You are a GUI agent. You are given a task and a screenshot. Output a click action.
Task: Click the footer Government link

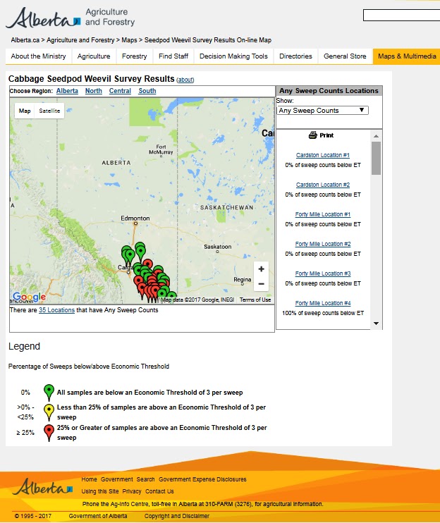(x=117, y=479)
